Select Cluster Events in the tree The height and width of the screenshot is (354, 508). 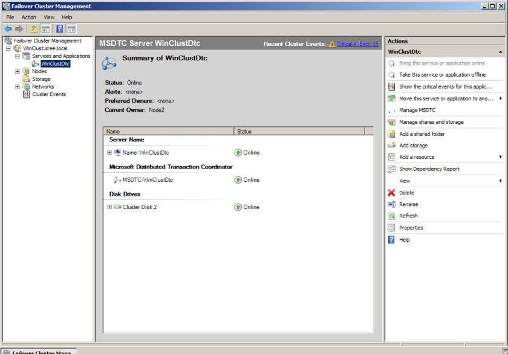pos(48,94)
